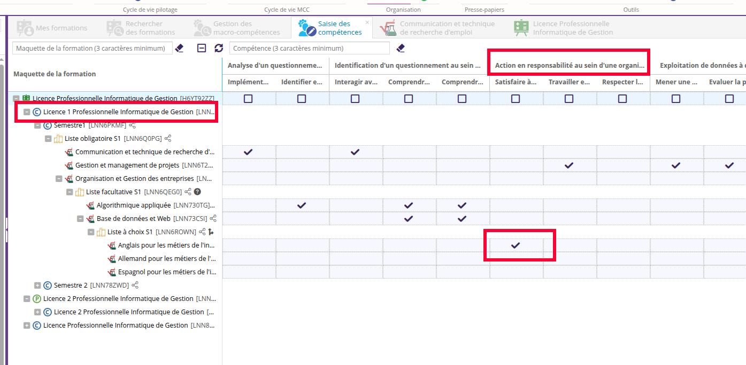746x365 pixels.
Task: Click the Maquette de la formation search field
Action: point(92,49)
